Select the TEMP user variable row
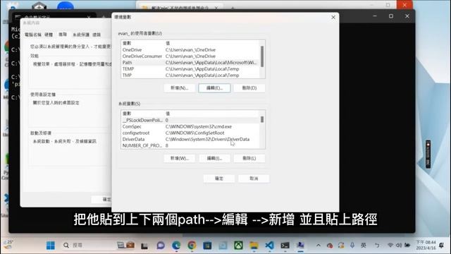The height and width of the screenshot is (254, 451). pyautogui.click(x=190, y=69)
